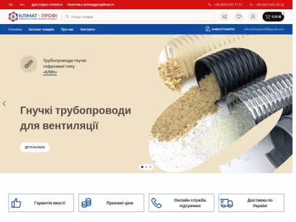
Task: Click the info.klimatprofi@gmail.com email link
Action: pyautogui.click(x=264, y=29)
